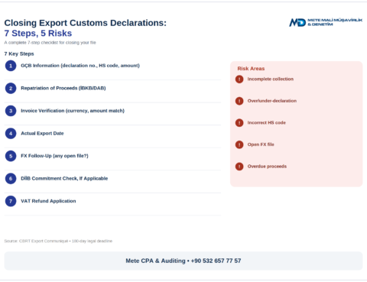
Task: Click the DİİB Commitment Check step text
Action: coord(64,179)
